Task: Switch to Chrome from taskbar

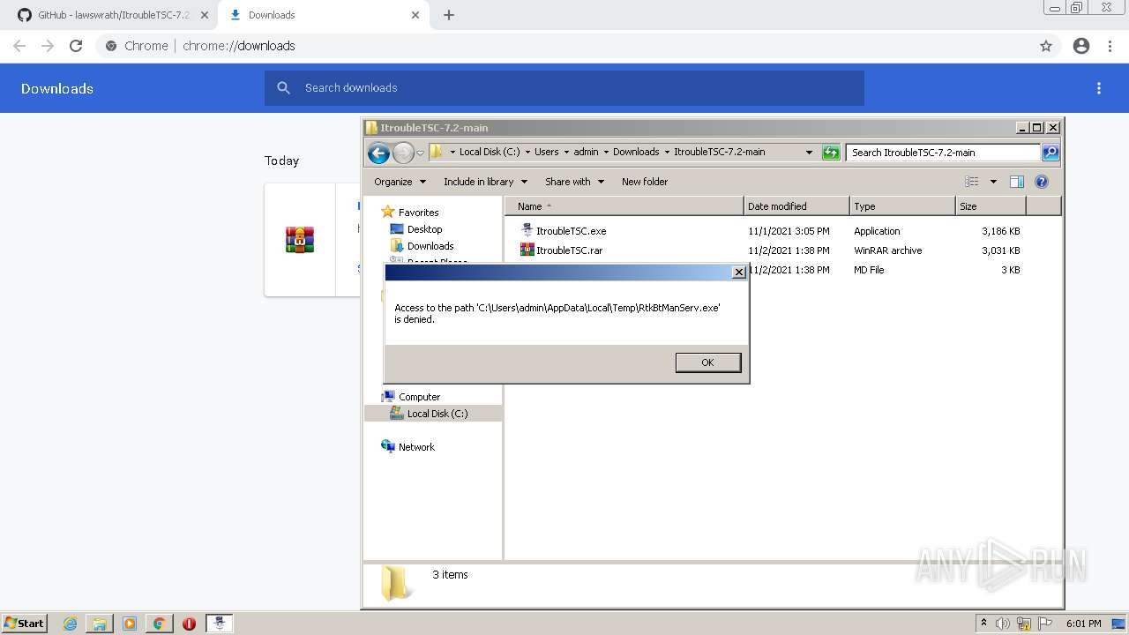Action: click(159, 624)
